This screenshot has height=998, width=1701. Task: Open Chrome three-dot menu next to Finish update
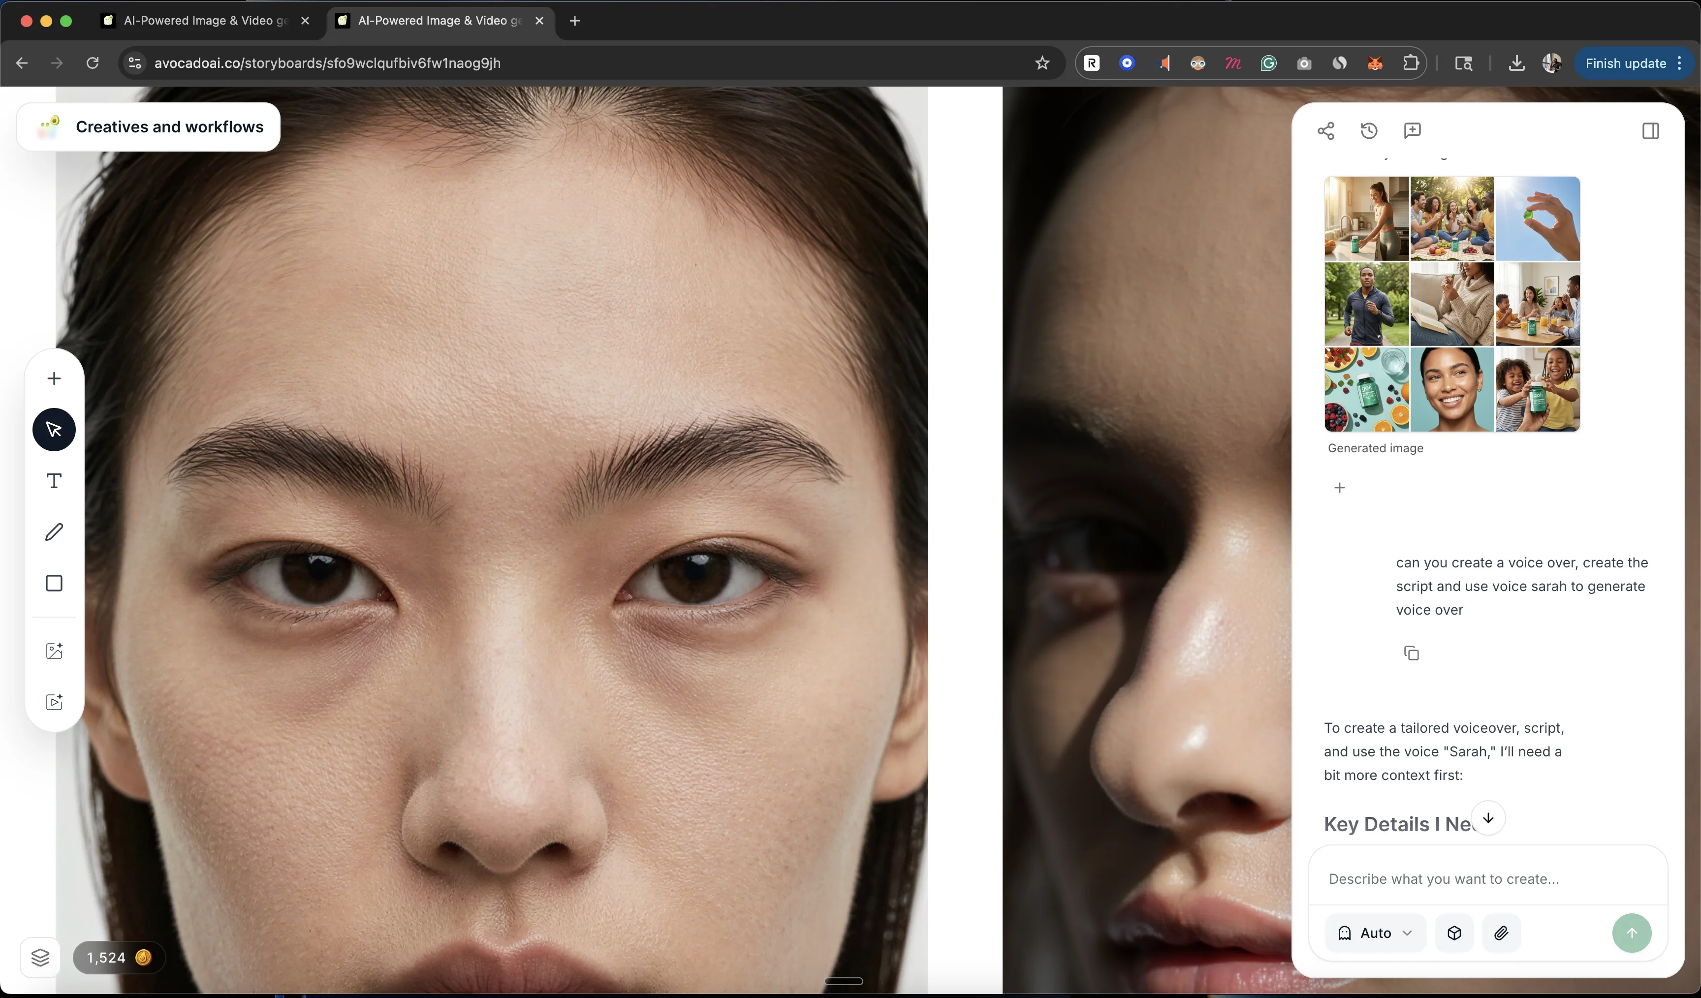(x=1679, y=63)
